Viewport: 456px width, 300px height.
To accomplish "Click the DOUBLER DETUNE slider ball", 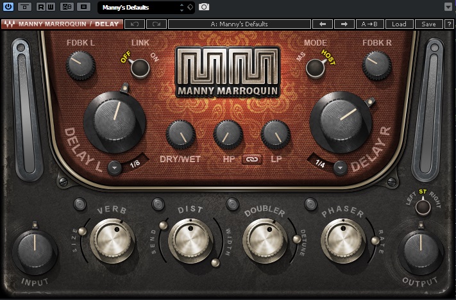I will [297, 239].
